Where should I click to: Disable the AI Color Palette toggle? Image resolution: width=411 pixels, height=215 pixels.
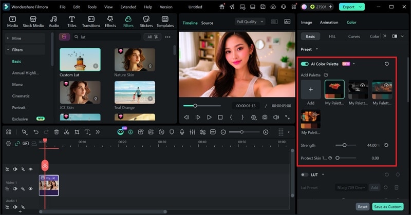[305, 64]
